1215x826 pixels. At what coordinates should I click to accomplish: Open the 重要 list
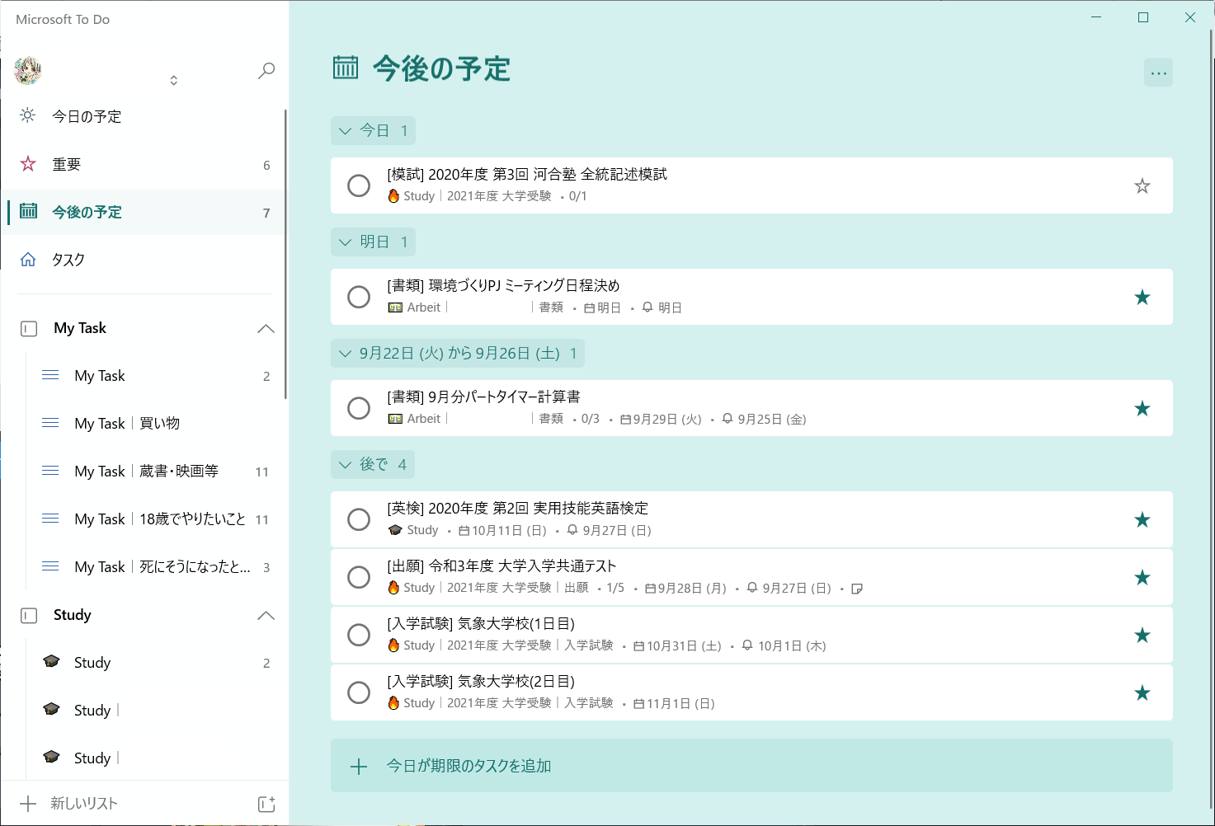click(x=66, y=165)
